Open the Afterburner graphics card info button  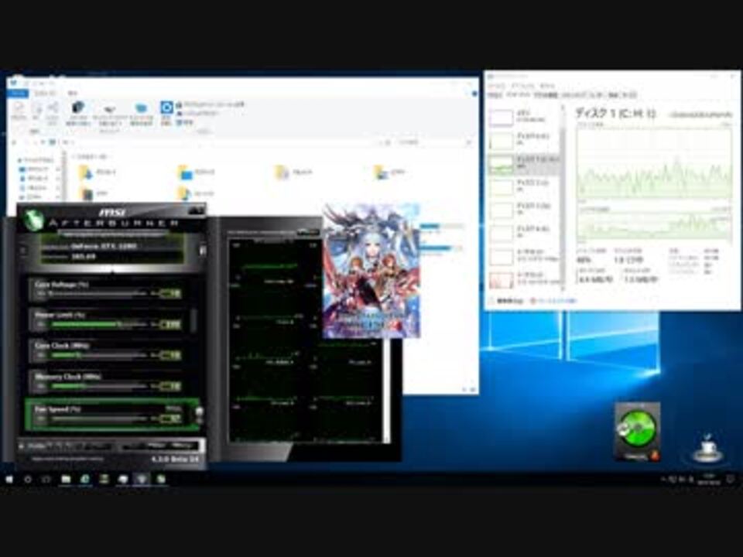pos(202,250)
